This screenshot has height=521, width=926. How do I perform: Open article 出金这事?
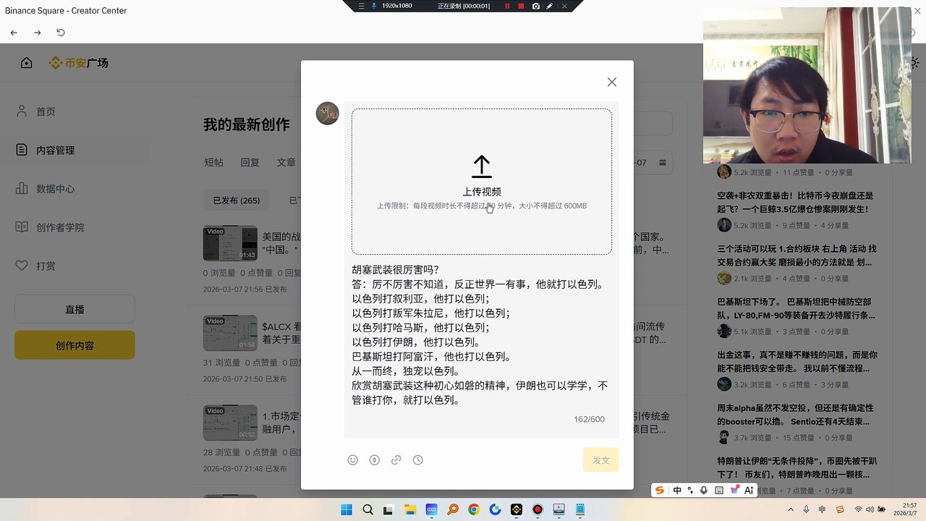click(x=796, y=362)
